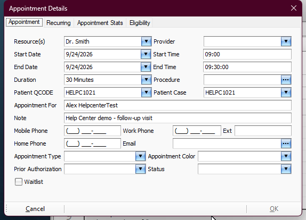Click the Work Phone field
Viewport: 306px width, 220px height.
click(197, 131)
